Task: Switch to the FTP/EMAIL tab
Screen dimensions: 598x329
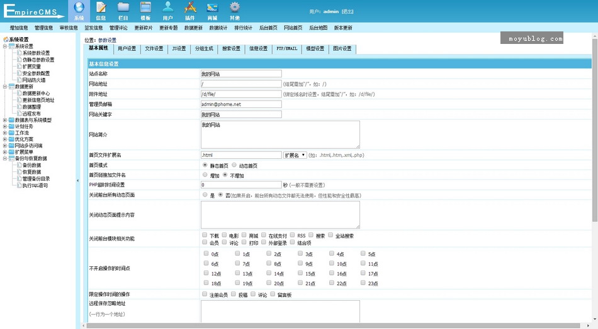Action: tap(287, 49)
